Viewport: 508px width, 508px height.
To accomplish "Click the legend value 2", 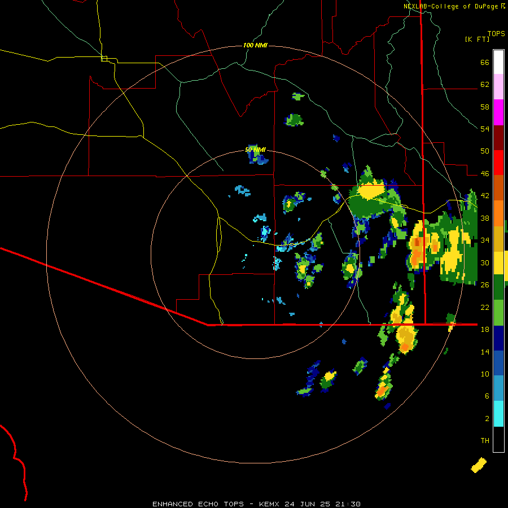I will [487, 419].
